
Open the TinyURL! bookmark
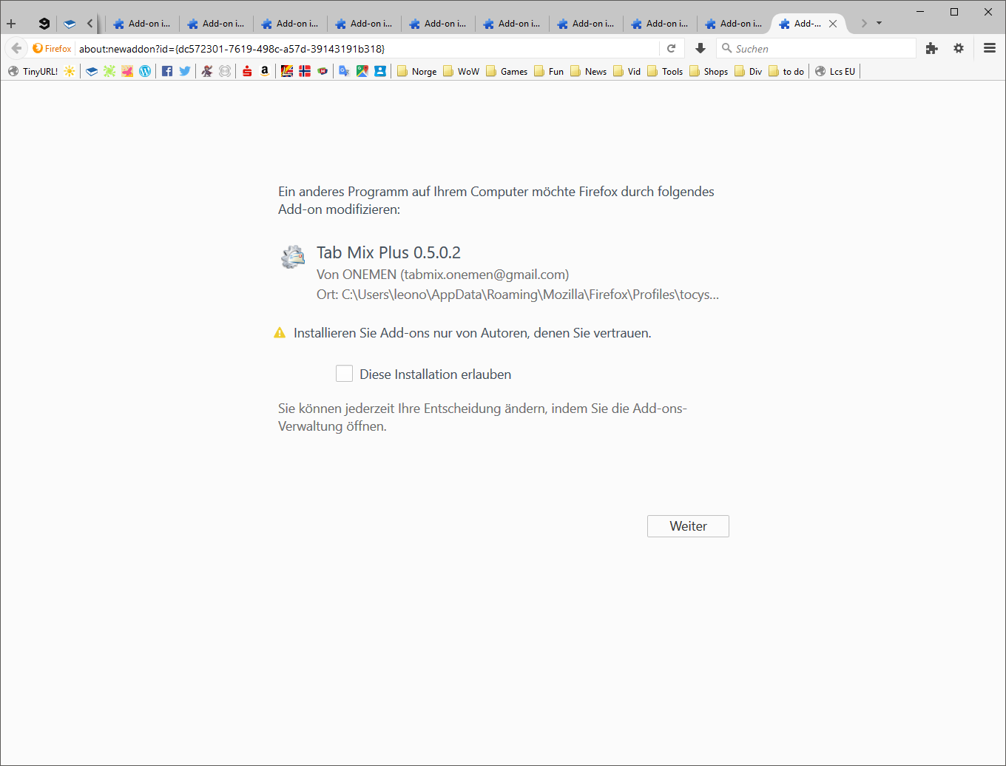point(33,72)
